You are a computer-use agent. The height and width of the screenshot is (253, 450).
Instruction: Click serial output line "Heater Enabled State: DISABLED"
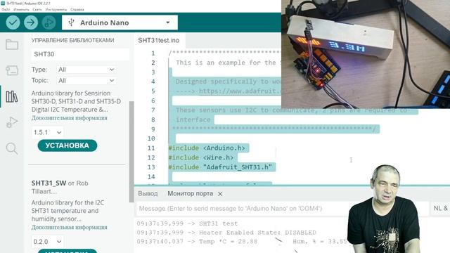(226, 233)
